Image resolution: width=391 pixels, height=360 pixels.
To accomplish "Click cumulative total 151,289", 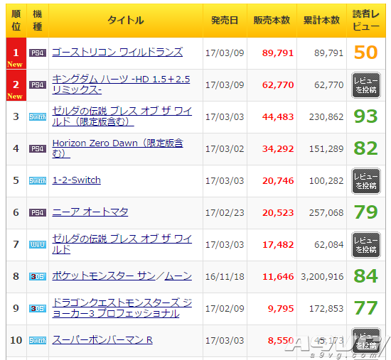I will pos(326,148).
